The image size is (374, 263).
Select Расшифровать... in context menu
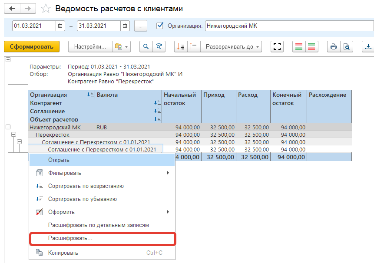click(70, 239)
